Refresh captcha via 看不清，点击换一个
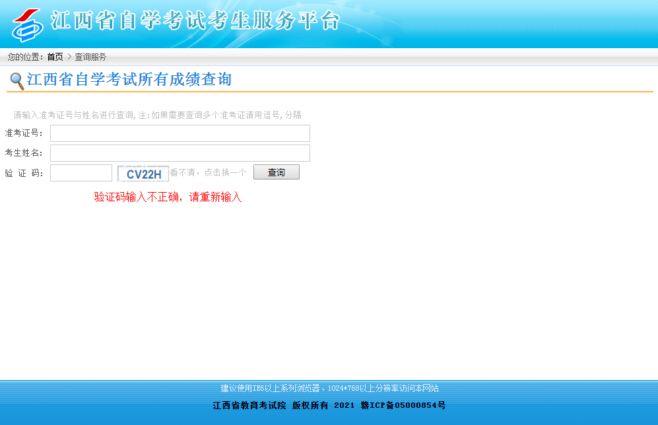Screen dimensions: 658x425 pyautogui.click(x=209, y=173)
